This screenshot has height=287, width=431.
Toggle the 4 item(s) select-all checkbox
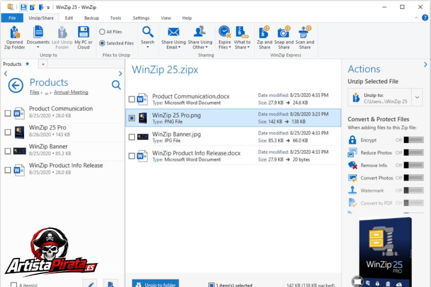click(14, 285)
